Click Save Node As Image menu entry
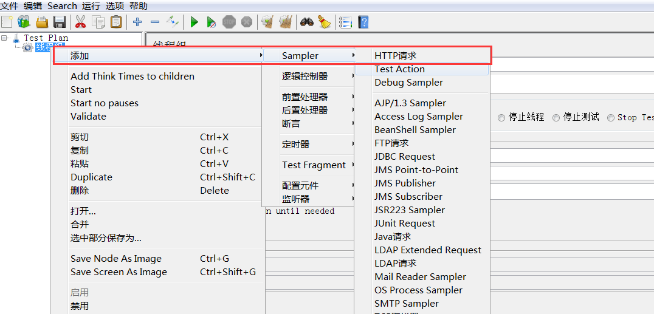This screenshot has height=314, width=654. click(x=116, y=259)
